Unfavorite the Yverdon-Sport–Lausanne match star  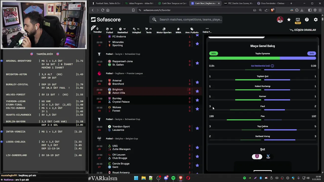[x=197, y=128]
